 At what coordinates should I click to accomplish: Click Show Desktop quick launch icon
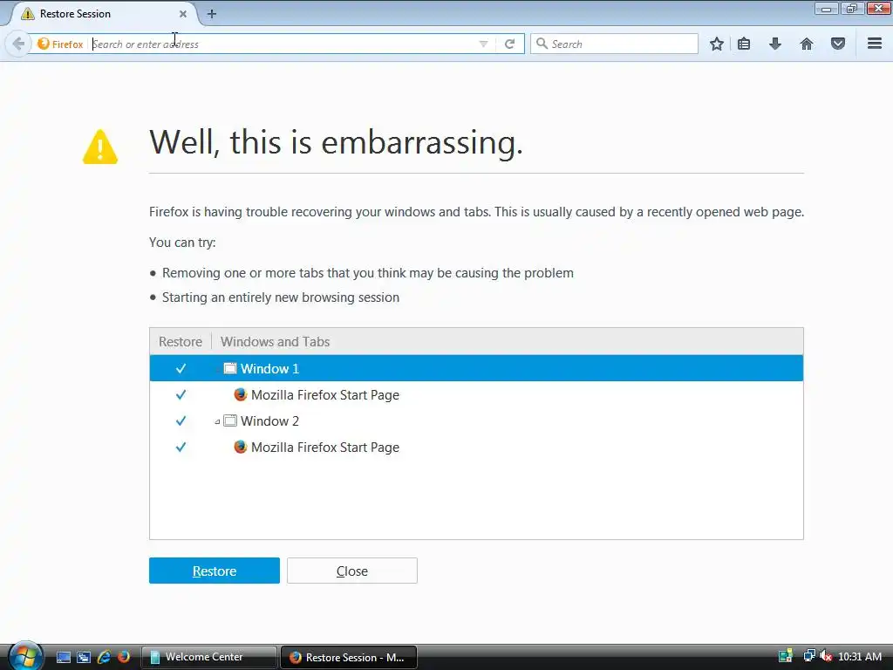63,657
